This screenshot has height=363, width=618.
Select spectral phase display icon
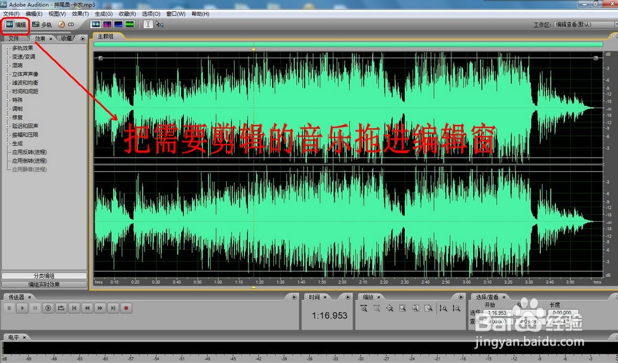pyautogui.click(x=129, y=24)
